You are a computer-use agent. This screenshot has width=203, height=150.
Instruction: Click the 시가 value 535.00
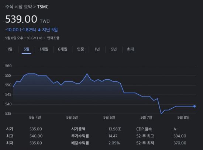click(x=36, y=129)
